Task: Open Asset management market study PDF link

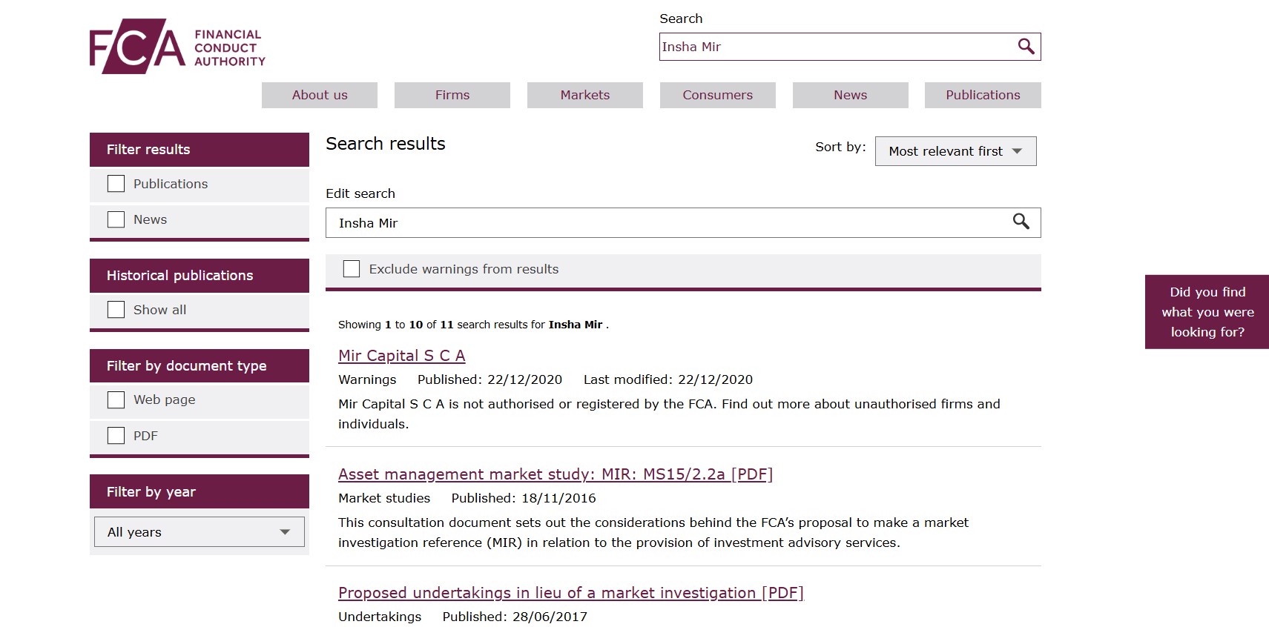Action: (x=555, y=474)
